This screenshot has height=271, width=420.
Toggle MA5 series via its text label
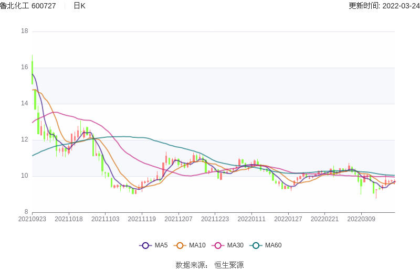coord(161,245)
